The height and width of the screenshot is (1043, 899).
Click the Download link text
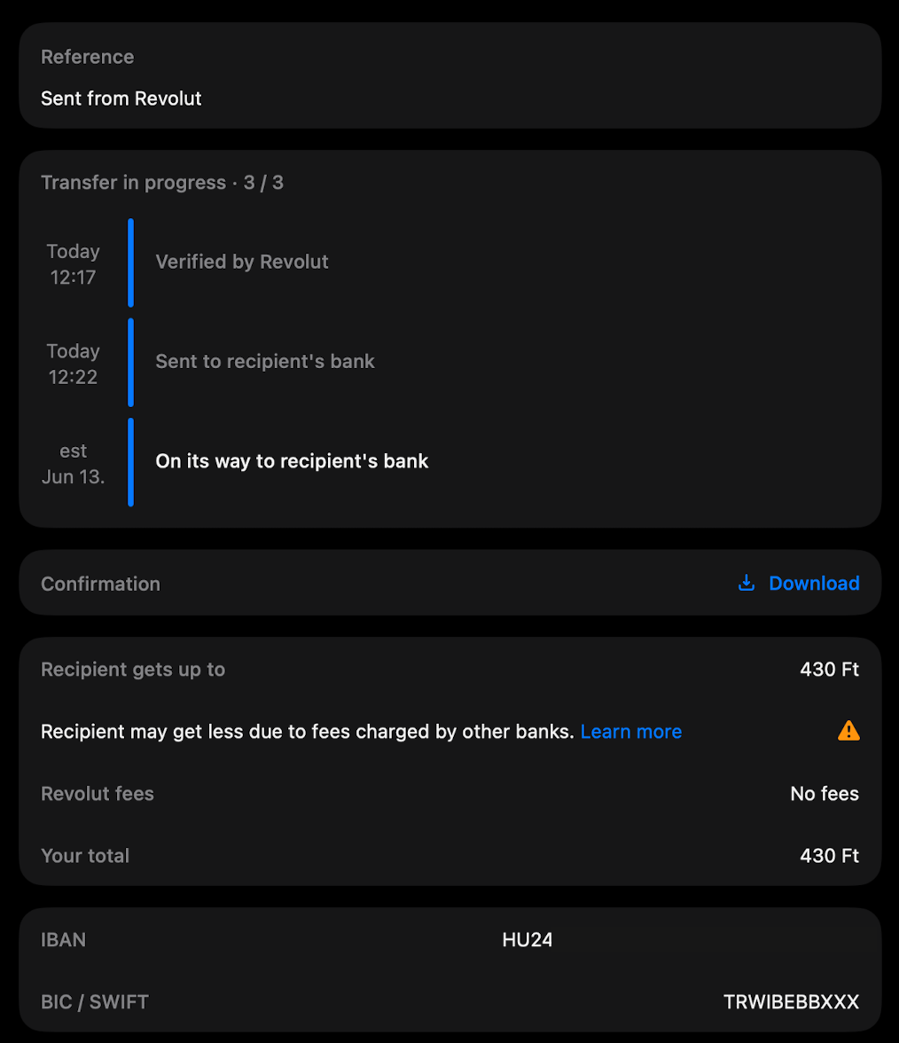click(x=814, y=584)
